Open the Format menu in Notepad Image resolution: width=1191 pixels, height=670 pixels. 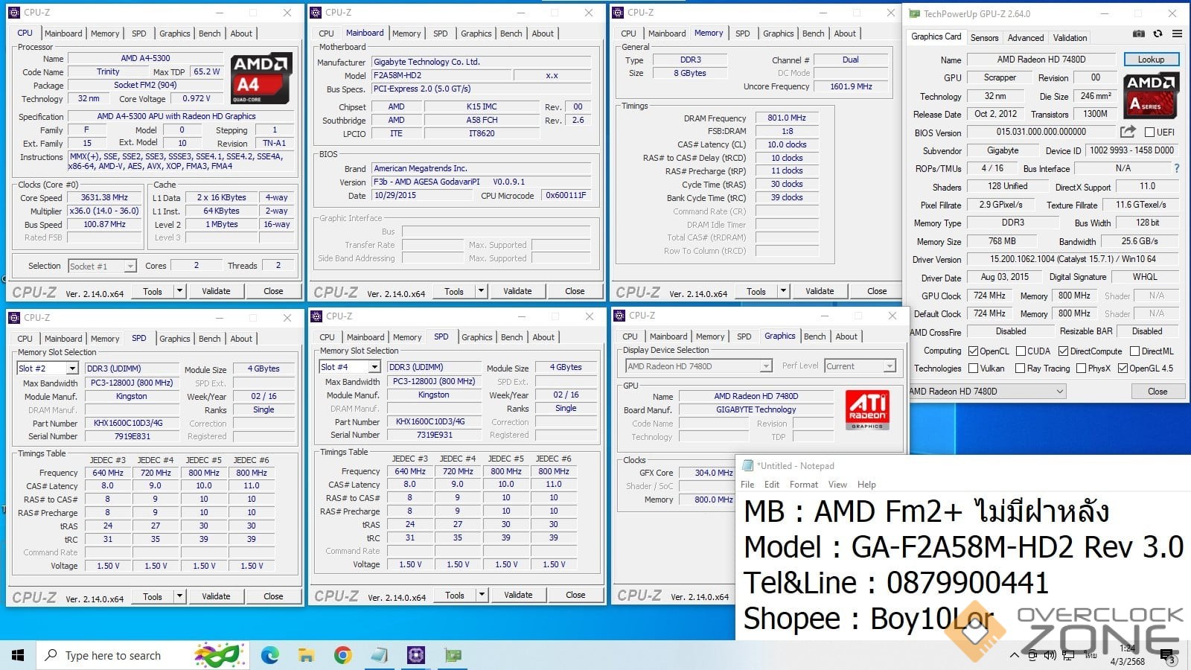803,485
